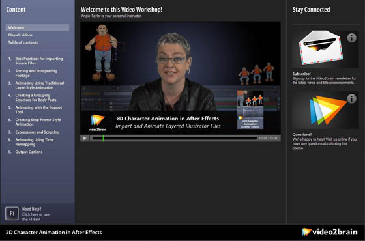Click the info icon on the newsletter envelope

point(351,38)
